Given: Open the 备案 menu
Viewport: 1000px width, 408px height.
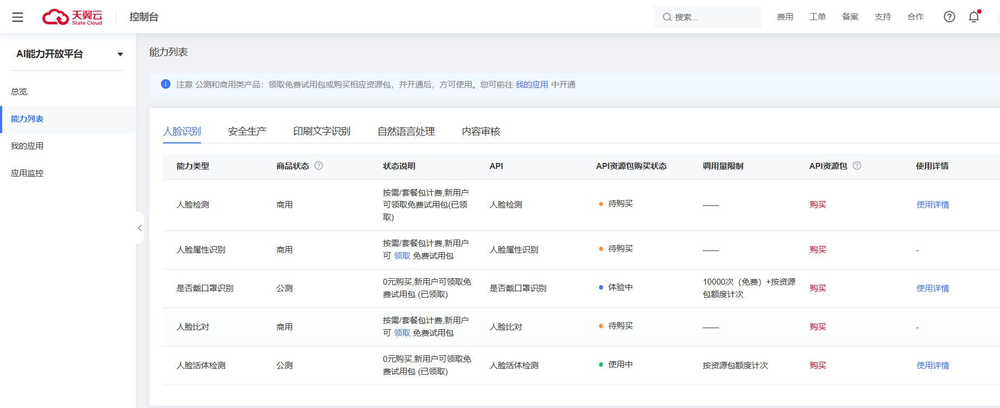Looking at the screenshot, I should tap(850, 17).
